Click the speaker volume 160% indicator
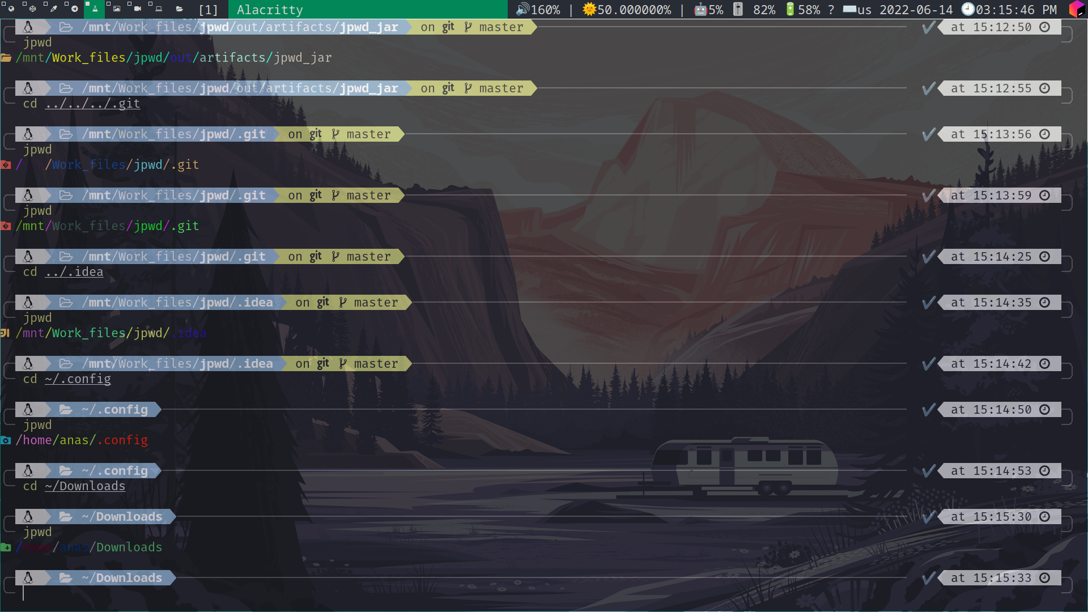Screen dimensions: 1088x612 (538, 10)
